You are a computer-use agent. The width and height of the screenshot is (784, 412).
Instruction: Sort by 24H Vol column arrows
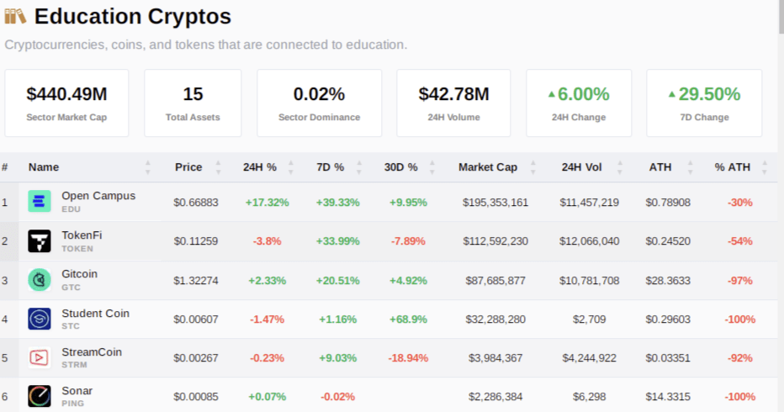point(619,167)
